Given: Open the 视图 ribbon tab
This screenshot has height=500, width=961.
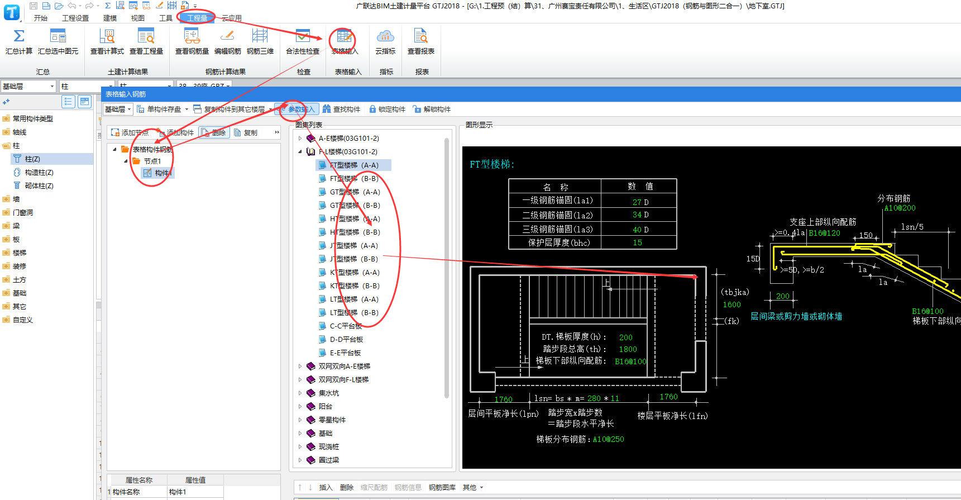Looking at the screenshot, I should click(138, 18).
